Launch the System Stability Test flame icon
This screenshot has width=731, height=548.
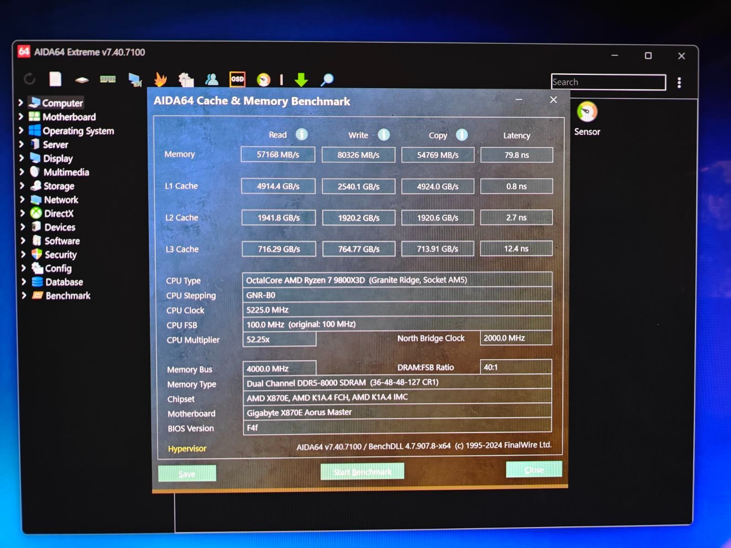tap(160, 79)
